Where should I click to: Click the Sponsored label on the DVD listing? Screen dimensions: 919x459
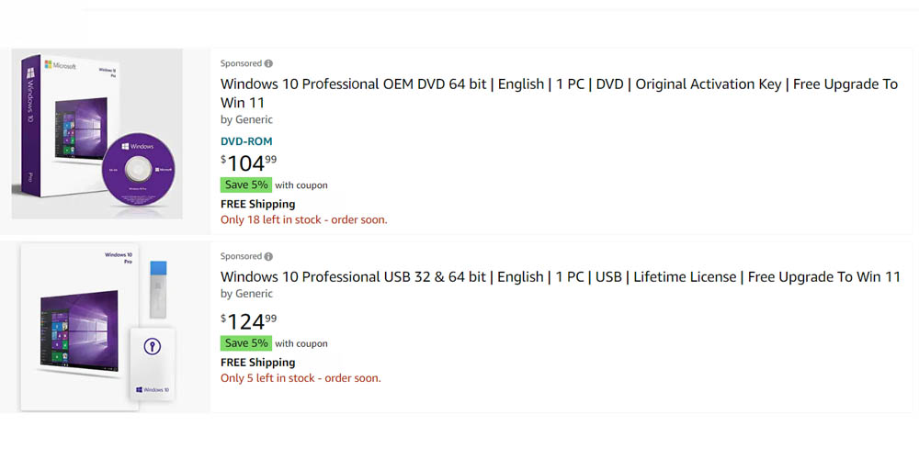(x=241, y=64)
